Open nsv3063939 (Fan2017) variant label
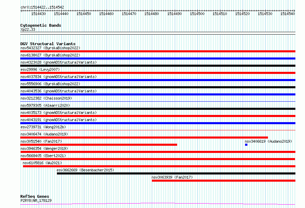305x208 pixels. 172,177
